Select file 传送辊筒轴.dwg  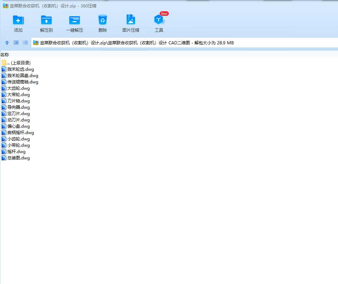pyautogui.click(x=20, y=82)
